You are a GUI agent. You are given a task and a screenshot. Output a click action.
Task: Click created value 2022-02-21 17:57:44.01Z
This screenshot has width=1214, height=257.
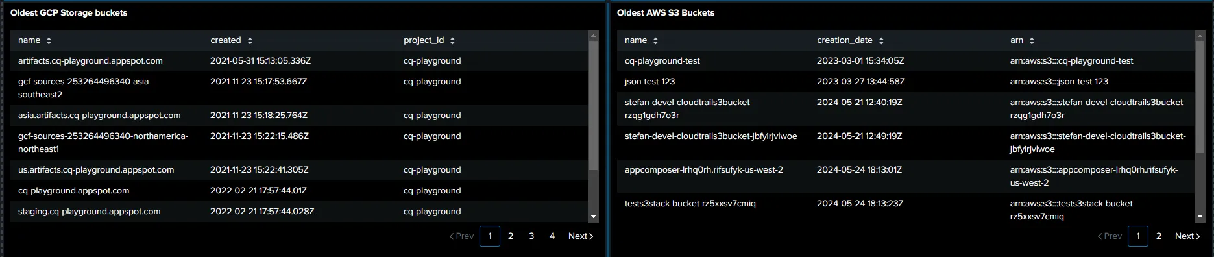tap(258, 191)
